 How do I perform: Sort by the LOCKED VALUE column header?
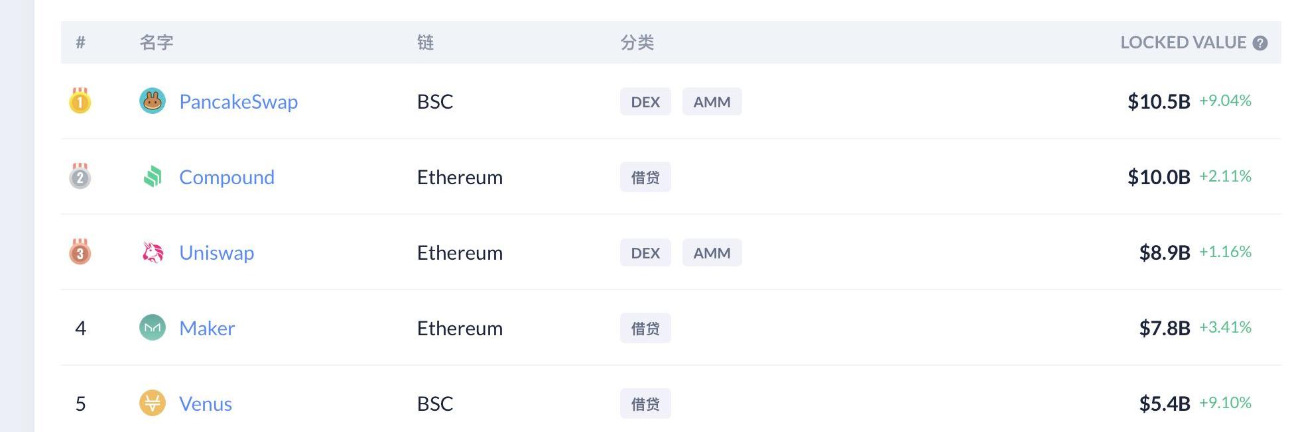[x=1183, y=42]
